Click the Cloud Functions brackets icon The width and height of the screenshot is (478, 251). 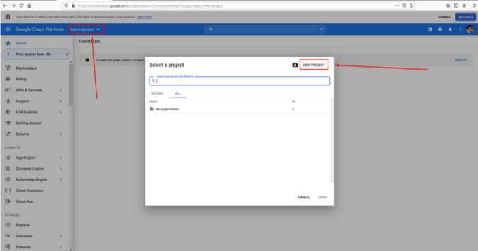(8, 190)
